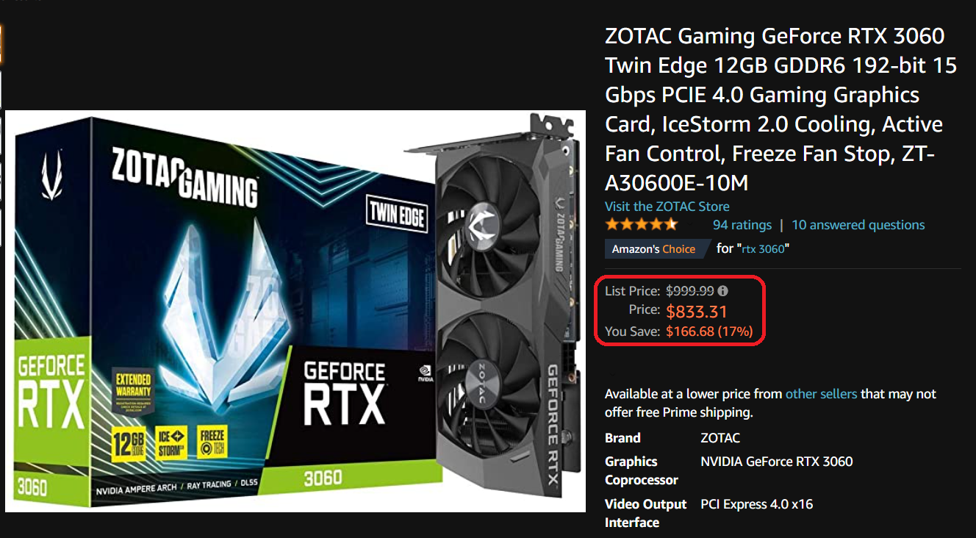Click the Amazon's Choice badge
The height and width of the screenshot is (538, 976).
654,249
